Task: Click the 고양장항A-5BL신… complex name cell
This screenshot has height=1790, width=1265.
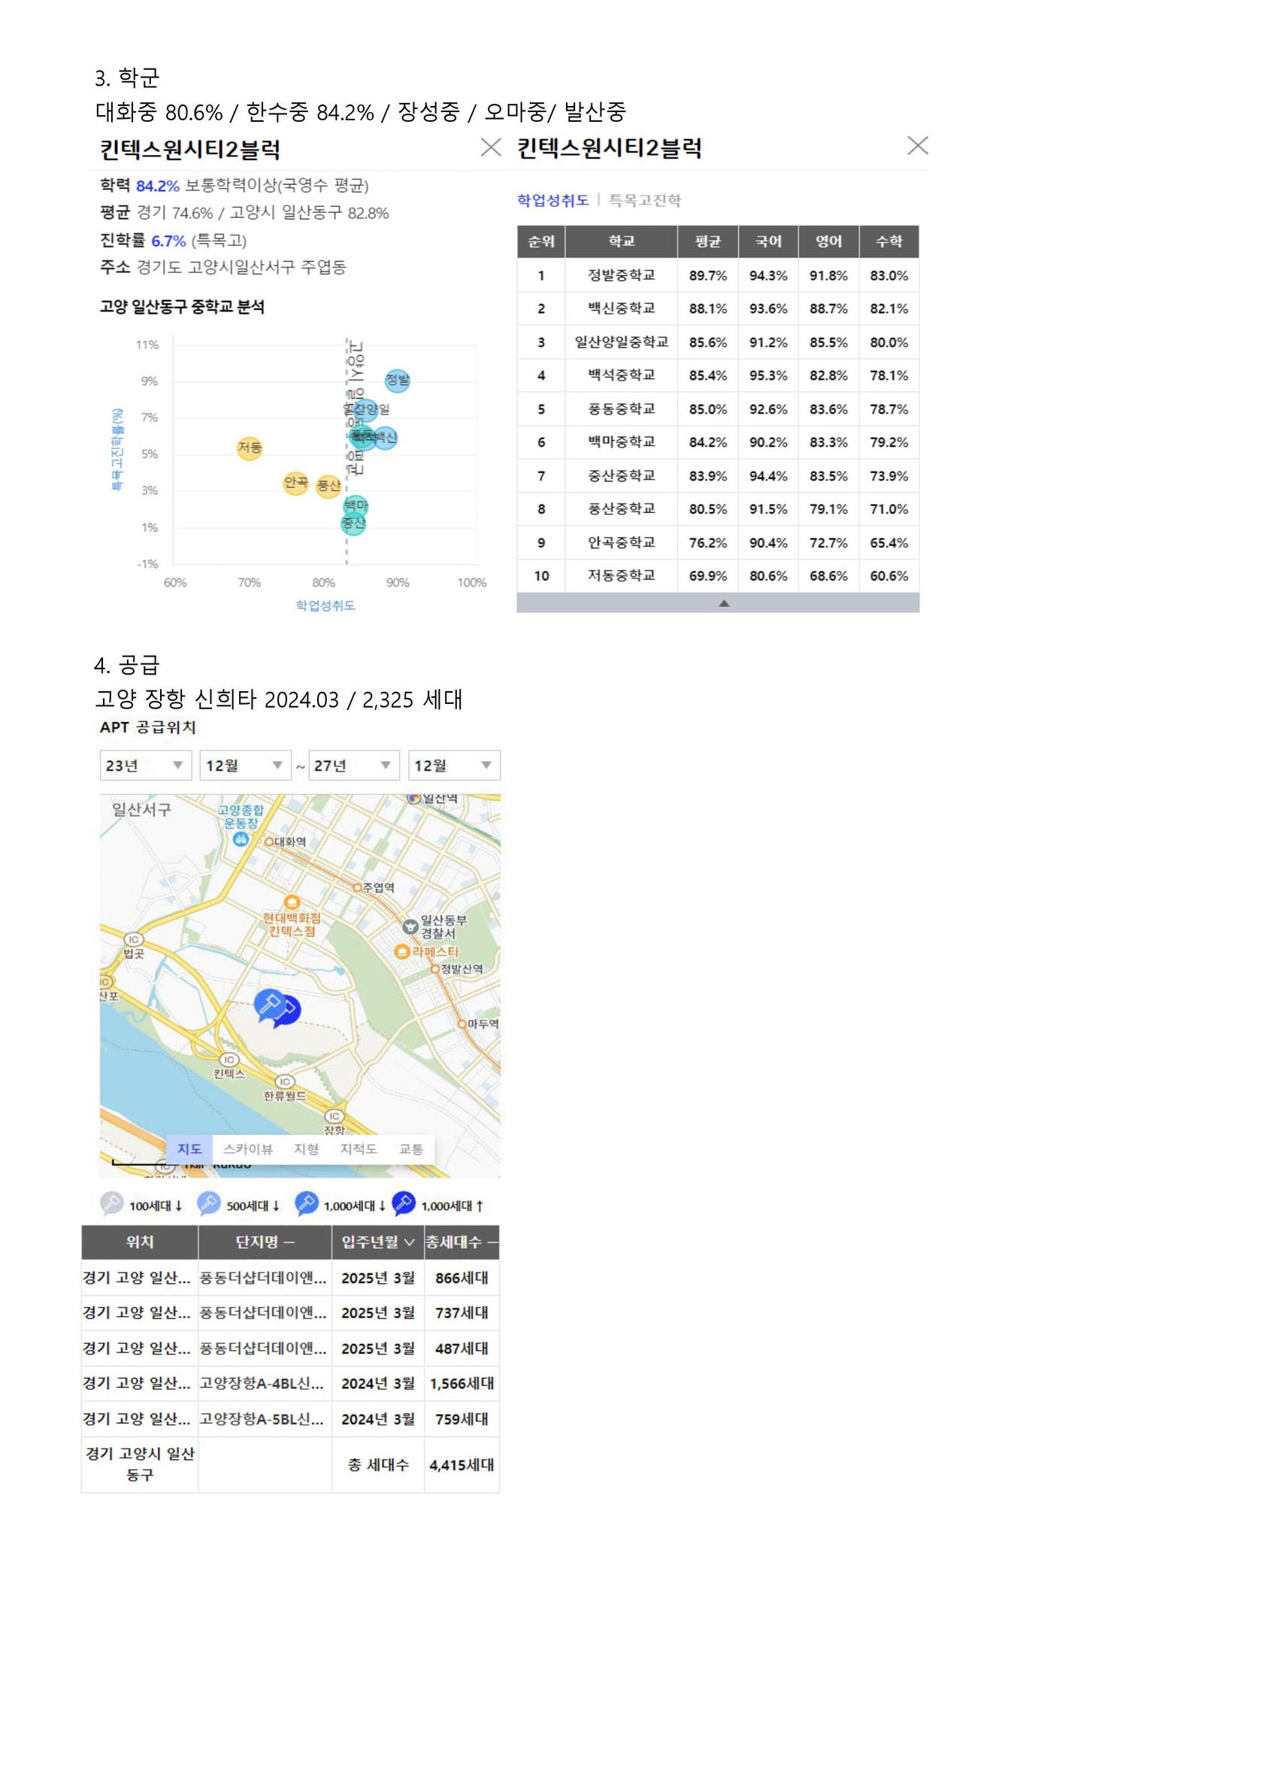Action: pos(265,1419)
